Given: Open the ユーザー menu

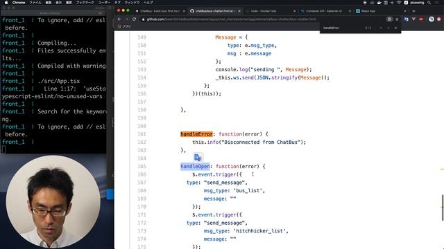Looking at the screenshot, I should pos(104,2).
